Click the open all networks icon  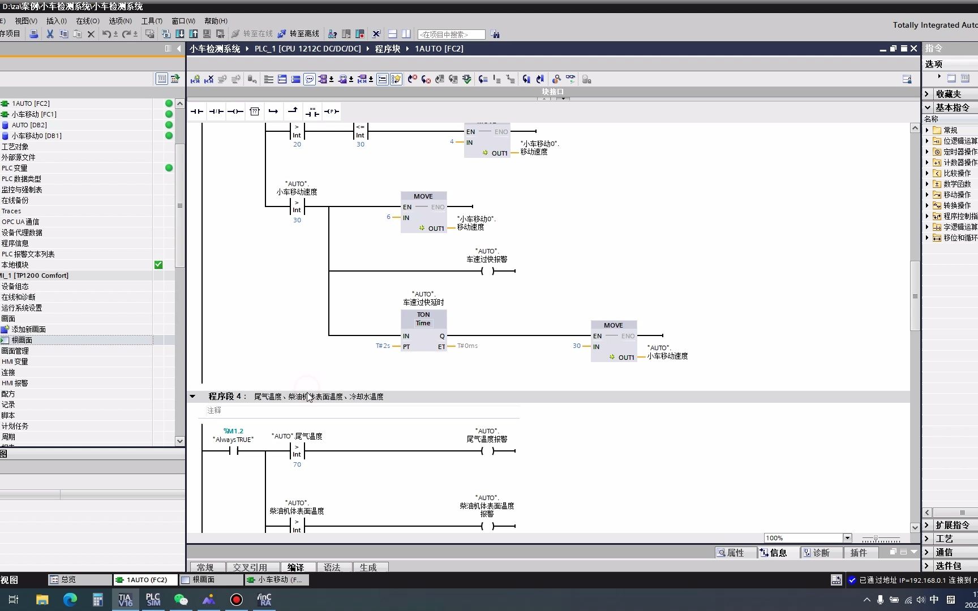(x=282, y=79)
